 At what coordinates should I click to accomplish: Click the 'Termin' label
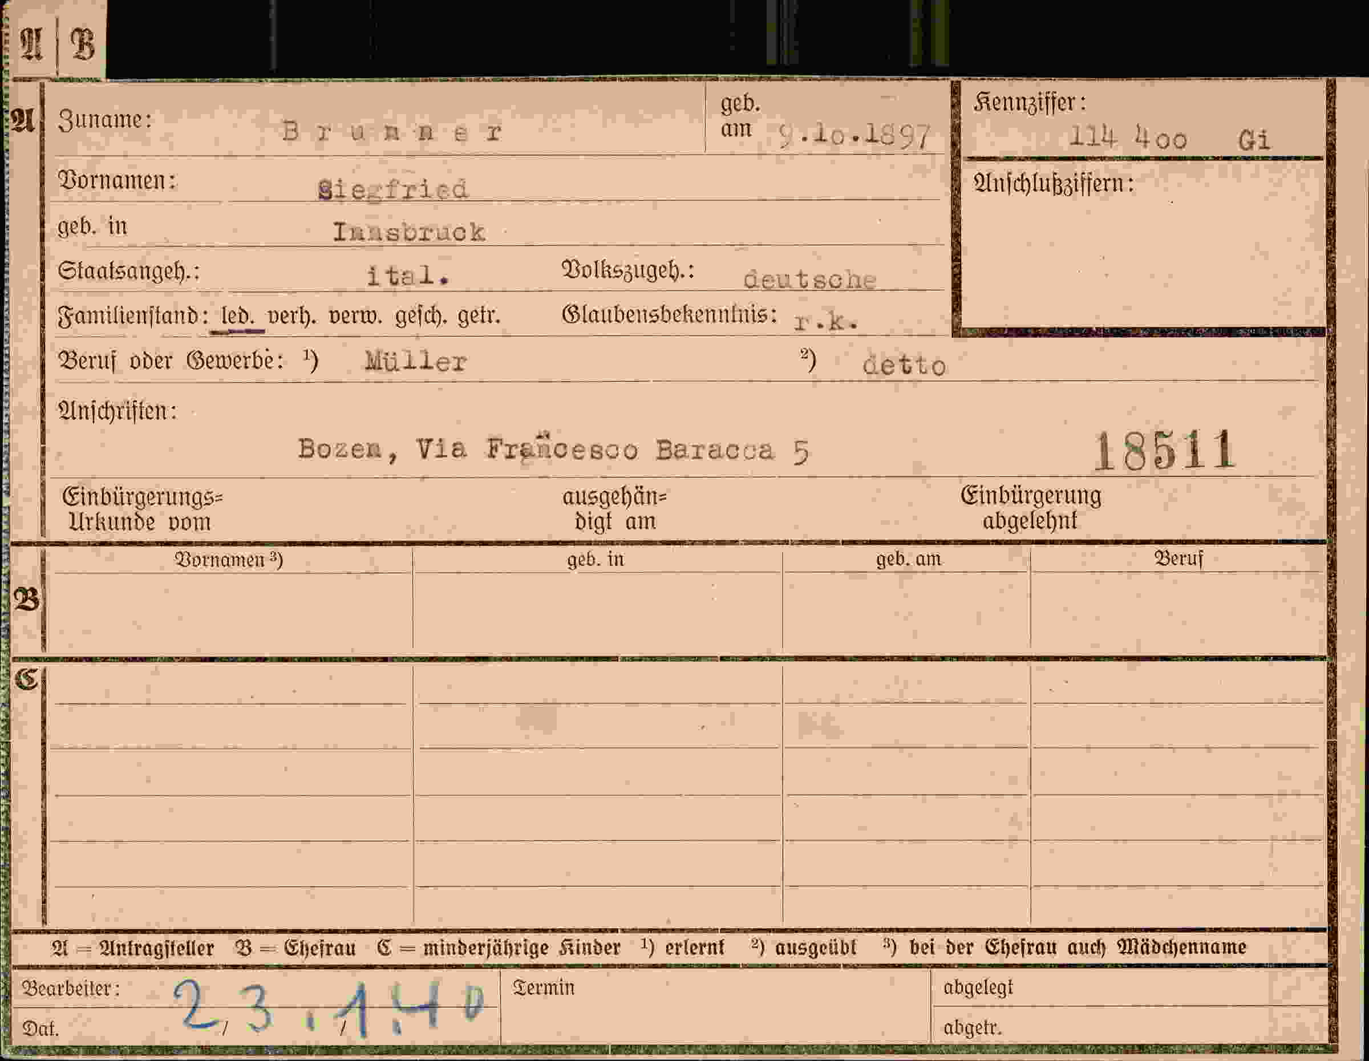tap(544, 987)
